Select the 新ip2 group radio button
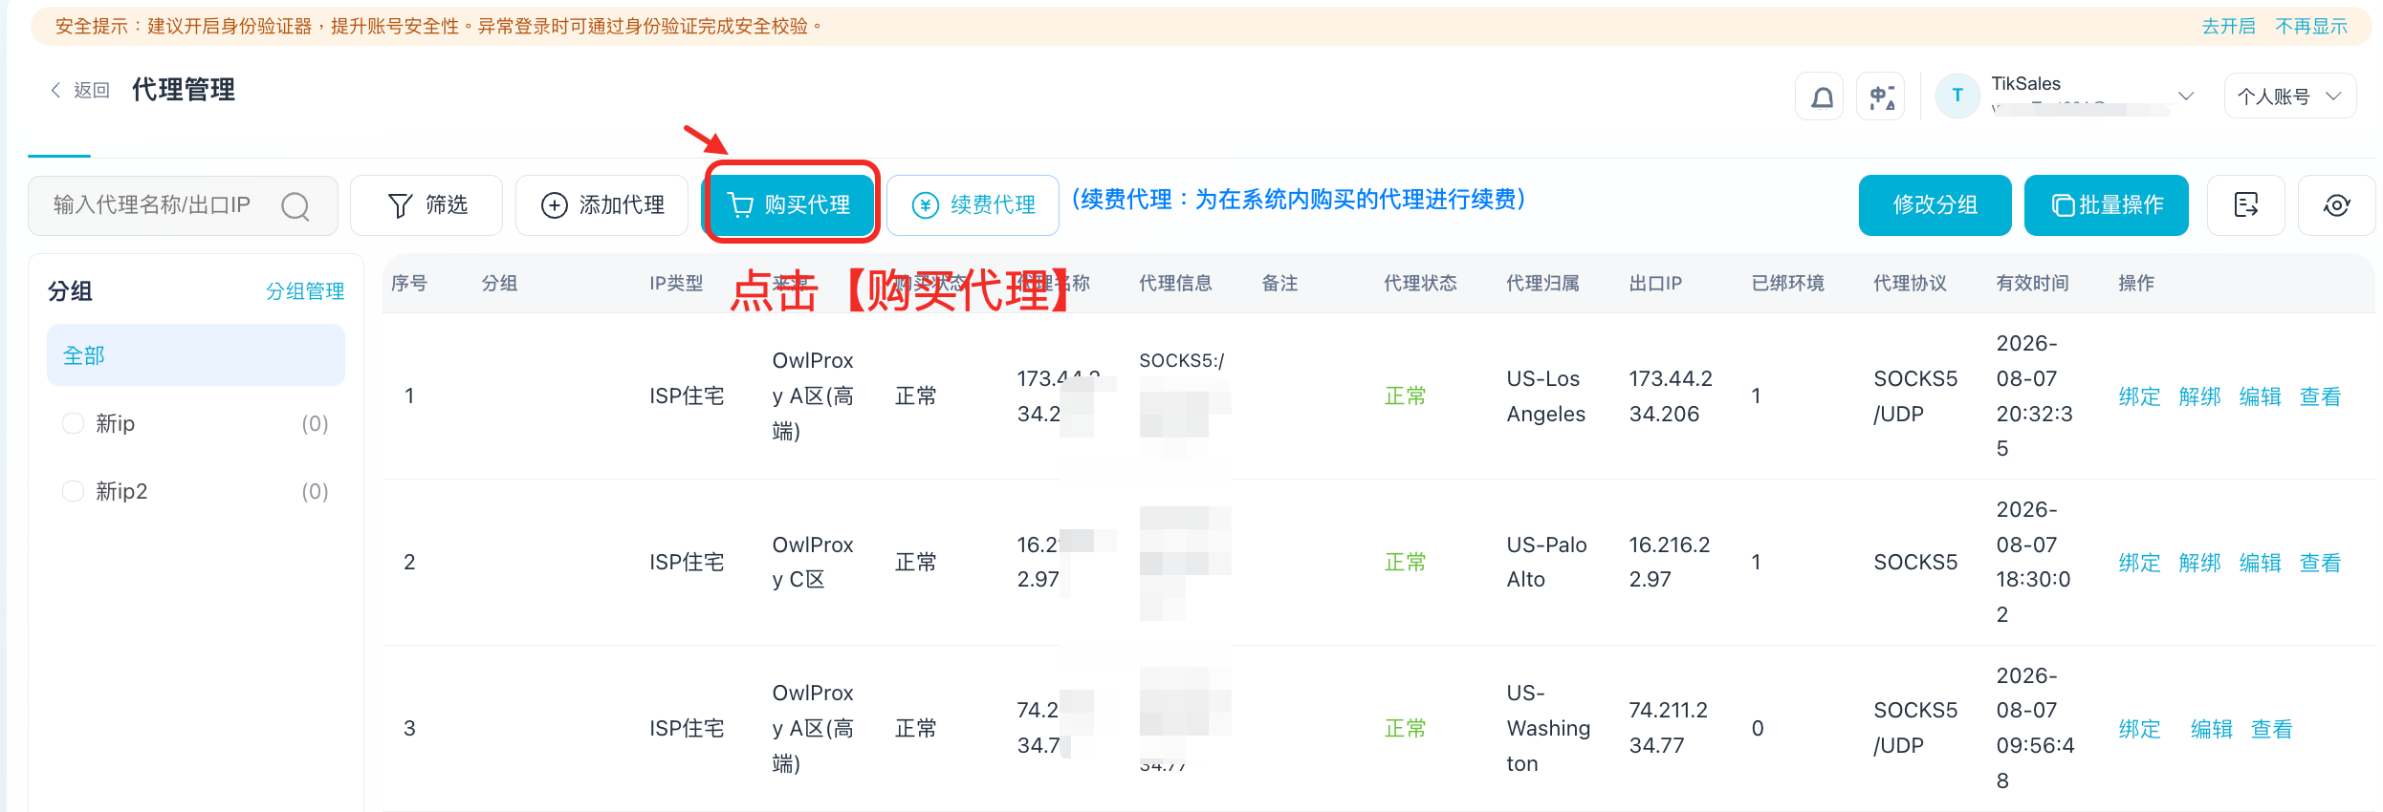The width and height of the screenshot is (2383, 812). (x=73, y=491)
